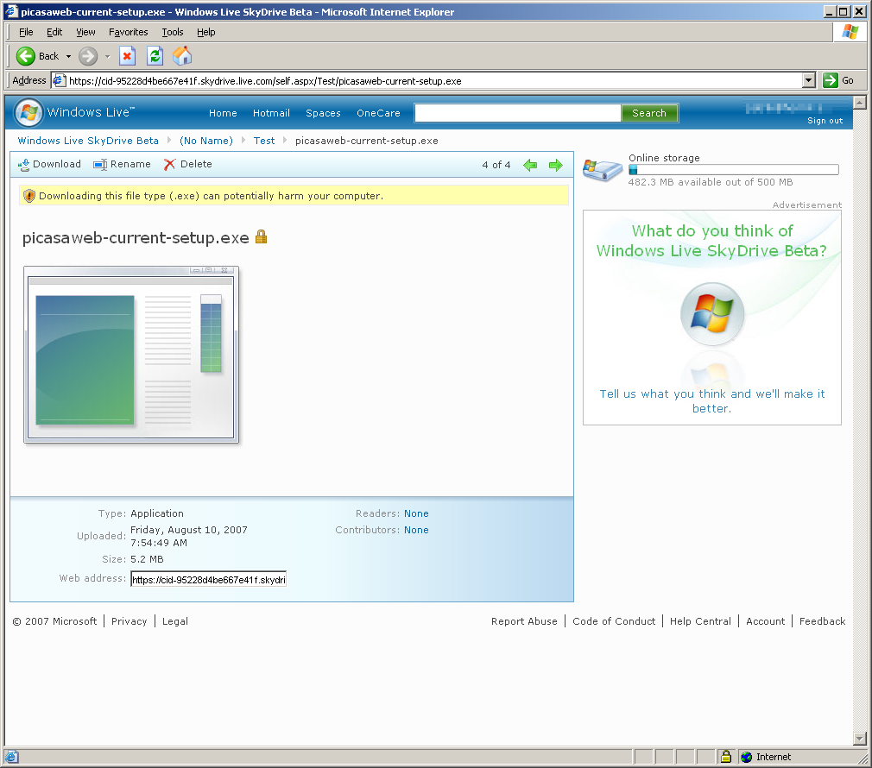The width and height of the screenshot is (872, 768).
Task: Click the page scrollbar up arrow
Action: click(x=860, y=103)
